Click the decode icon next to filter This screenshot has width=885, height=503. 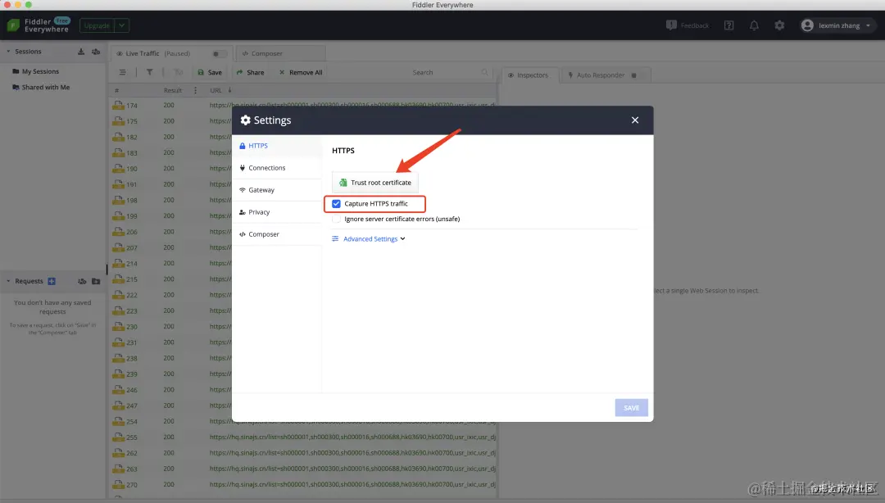pos(179,72)
